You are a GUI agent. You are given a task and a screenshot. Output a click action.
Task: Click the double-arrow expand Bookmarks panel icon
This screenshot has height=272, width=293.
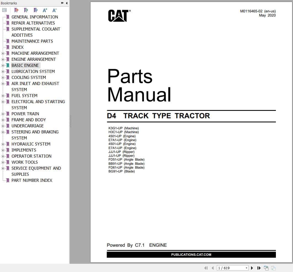point(62,3)
